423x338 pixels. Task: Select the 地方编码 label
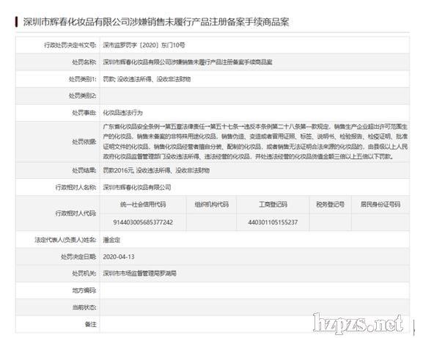[x=84, y=290]
